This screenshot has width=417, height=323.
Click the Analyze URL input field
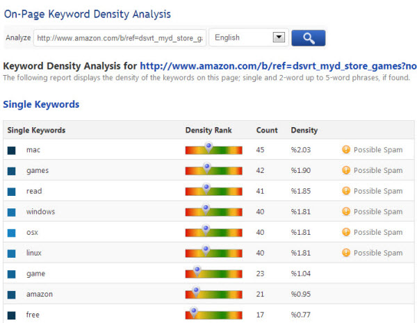click(120, 38)
